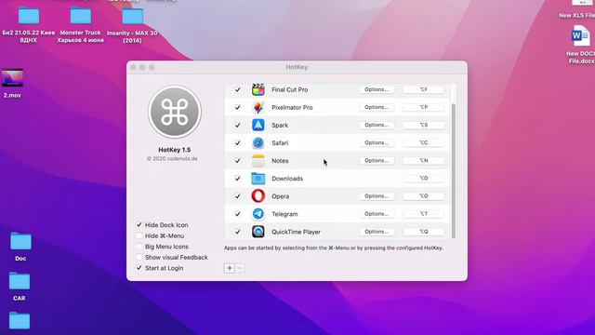Uncheck the Downloads row checkbox
This screenshot has height=335, width=595.
pyautogui.click(x=238, y=179)
